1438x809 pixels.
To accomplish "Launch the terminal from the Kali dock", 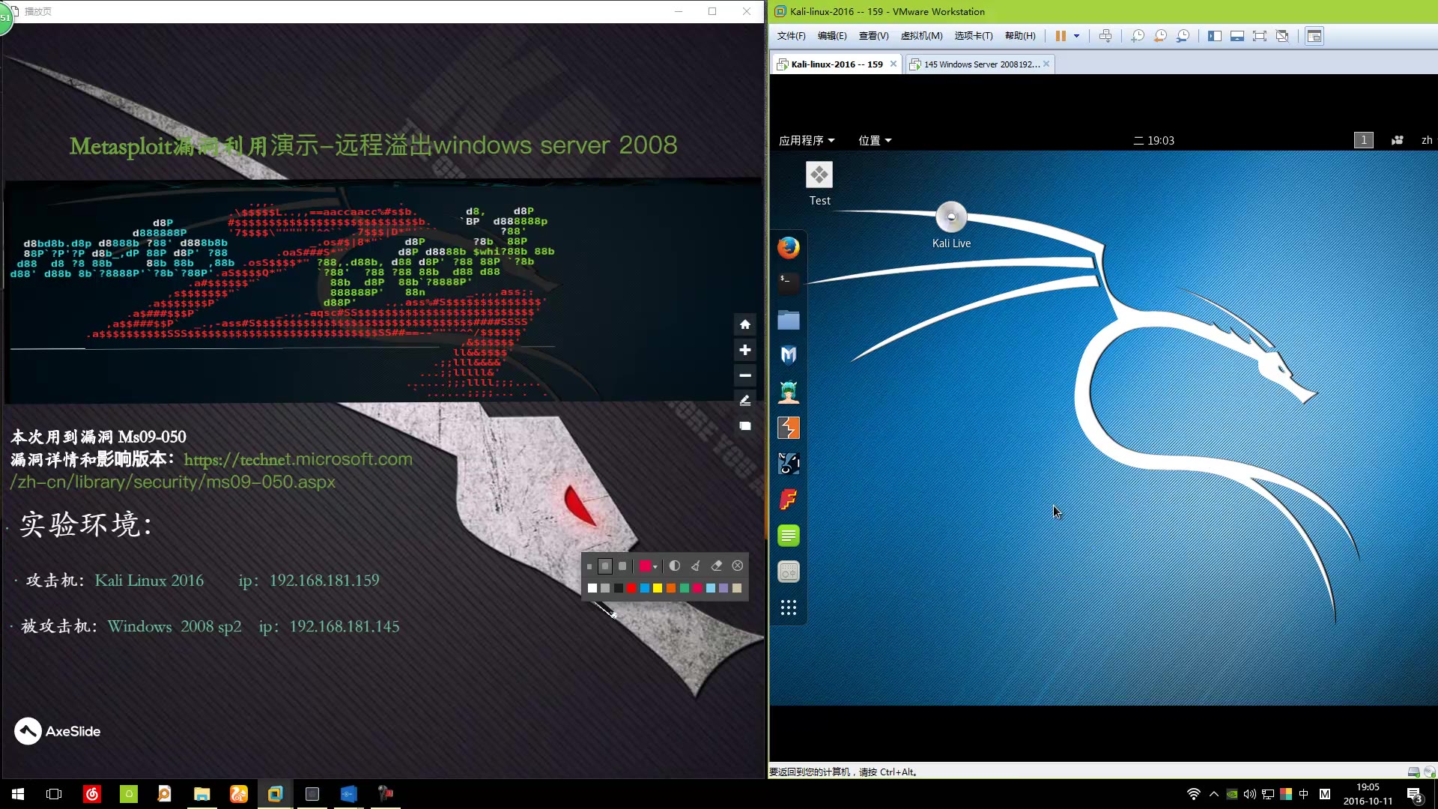I will (788, 283).
